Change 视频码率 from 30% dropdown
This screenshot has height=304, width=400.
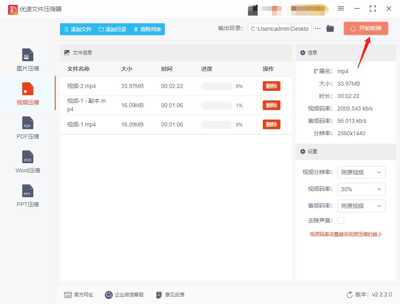361,189
